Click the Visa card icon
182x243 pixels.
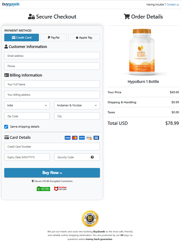(67, 138)
